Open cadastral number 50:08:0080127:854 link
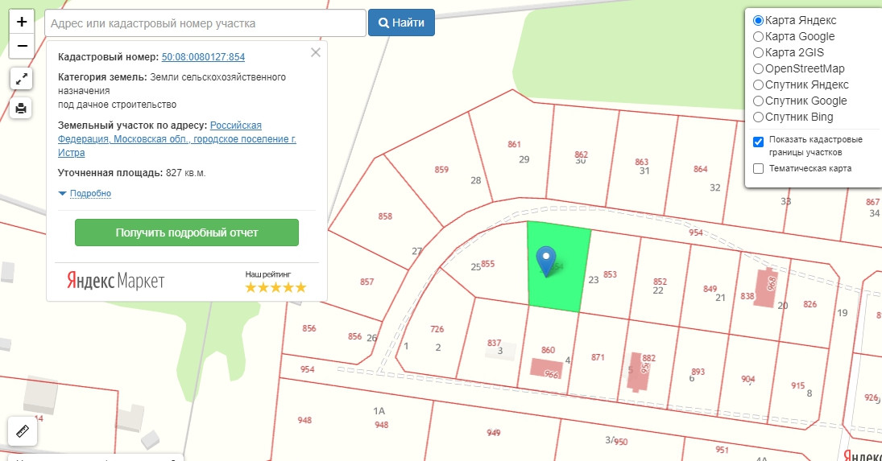The height and width of the screenshot is (461, 882). 203,57
